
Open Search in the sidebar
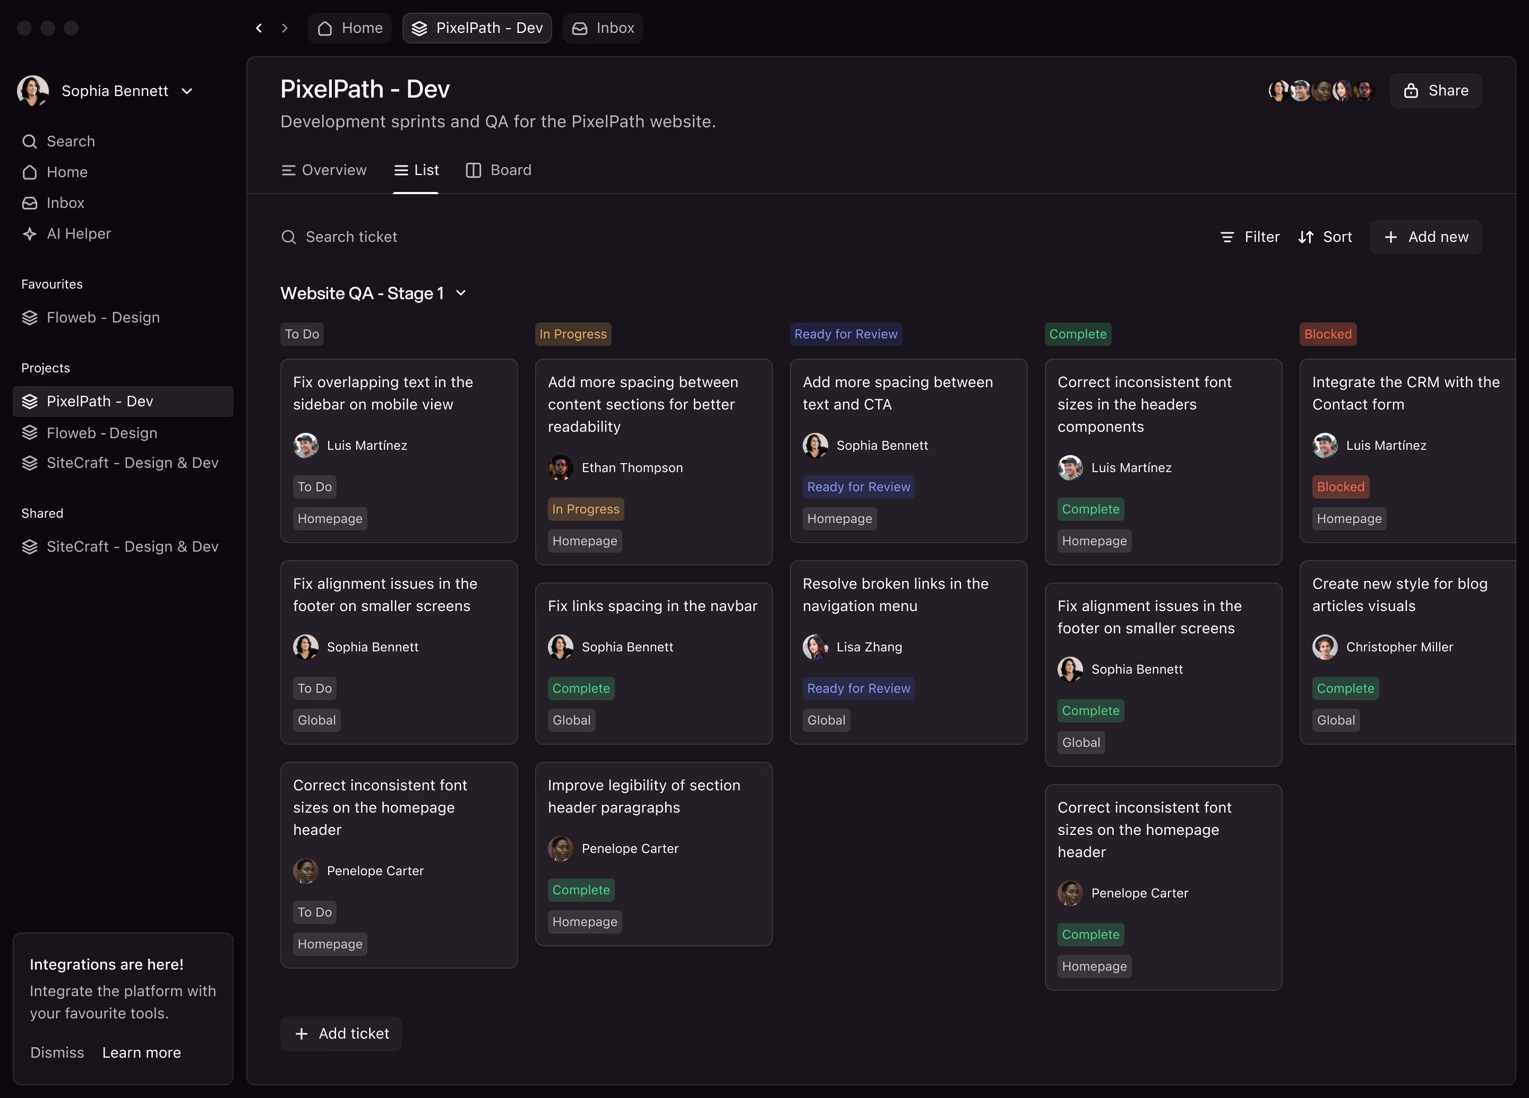click(70, 142)
